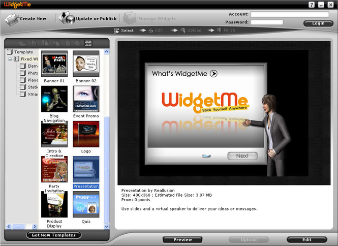Image resolution: width=338 pixels, height=246 pixels.
Task: Click the Upload step in workflow bar
Action: 191,30
